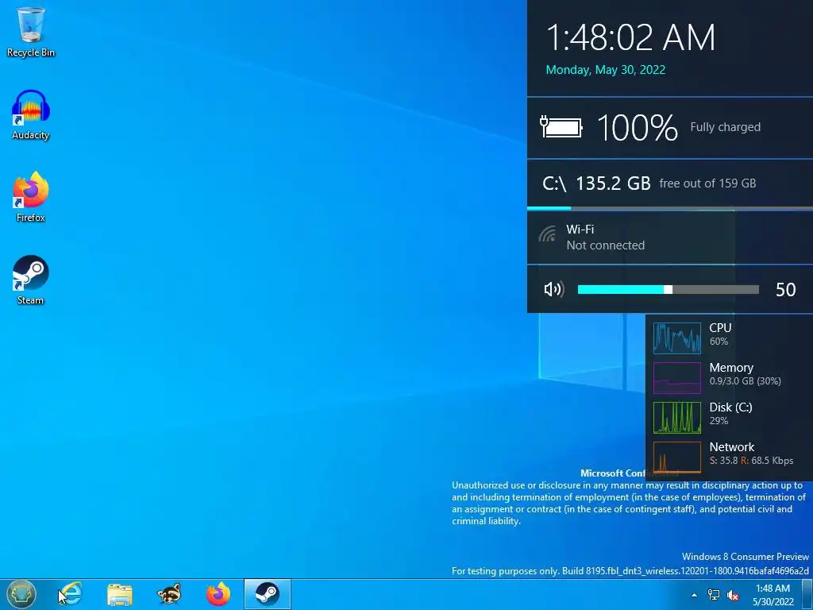Image resolution: width=813 pixels, height=610 pixels.
Task: Open File Explorer from the taskbar
Action: tap(120, 594)
